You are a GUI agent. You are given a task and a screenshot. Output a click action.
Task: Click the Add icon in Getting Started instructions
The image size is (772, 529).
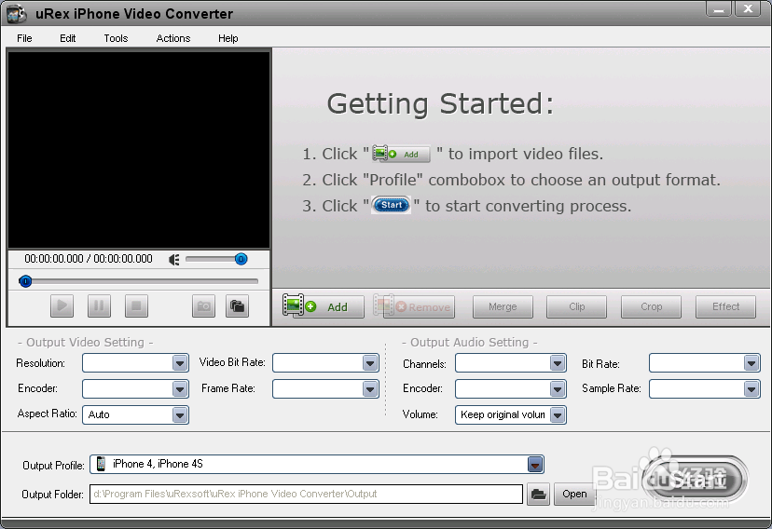(401, 154)
